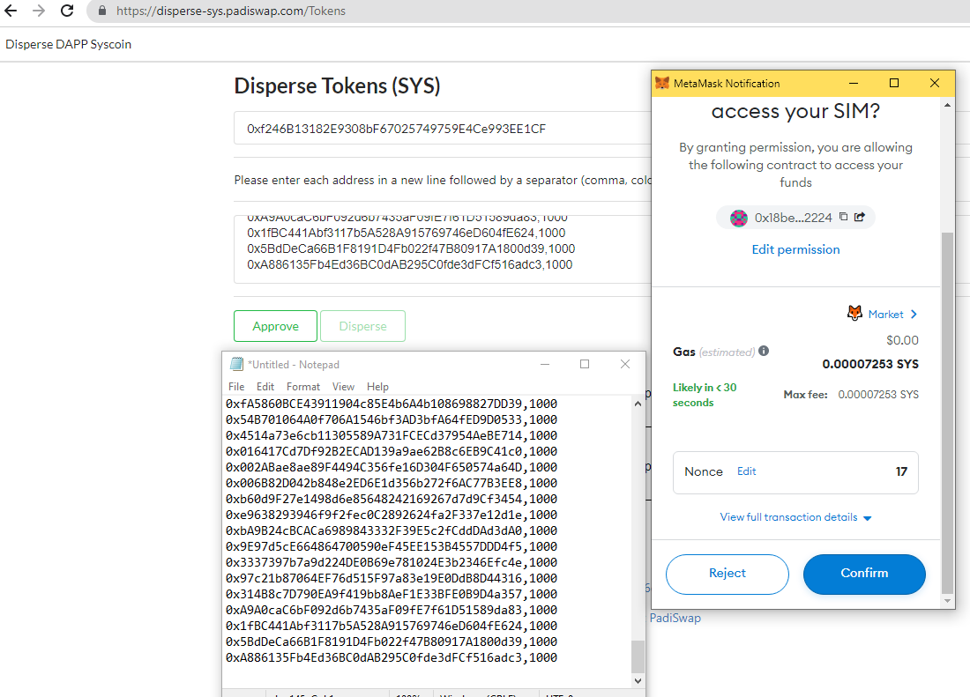
Task: Minimize the Notepad window
Action: click(x=544, y=364)
